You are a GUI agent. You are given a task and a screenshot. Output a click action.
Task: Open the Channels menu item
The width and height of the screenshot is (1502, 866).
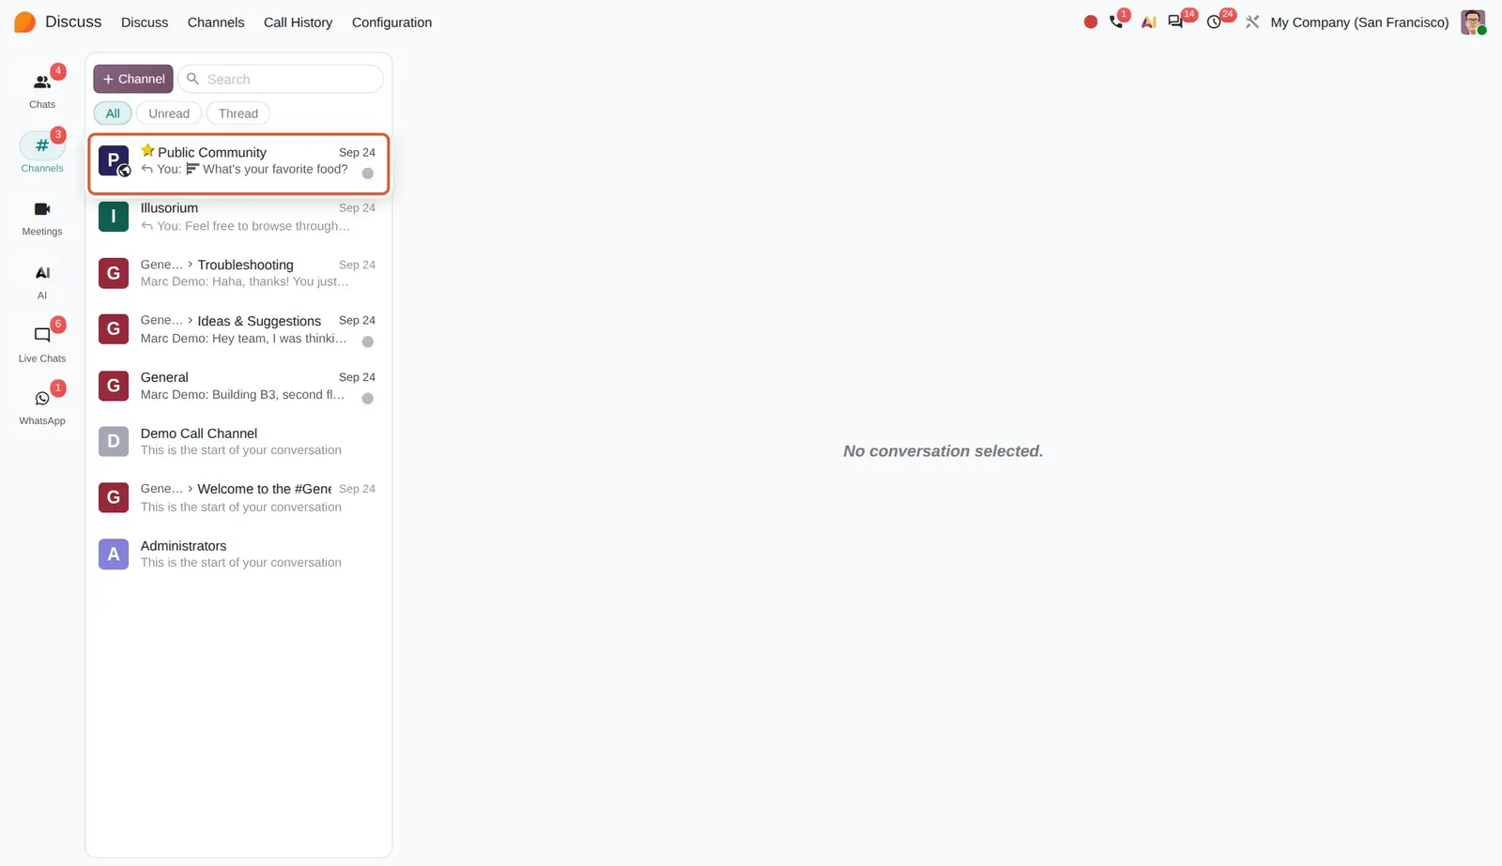click(x=216, y=23)
